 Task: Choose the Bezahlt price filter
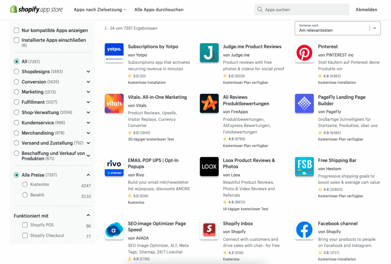pos(25,195)
